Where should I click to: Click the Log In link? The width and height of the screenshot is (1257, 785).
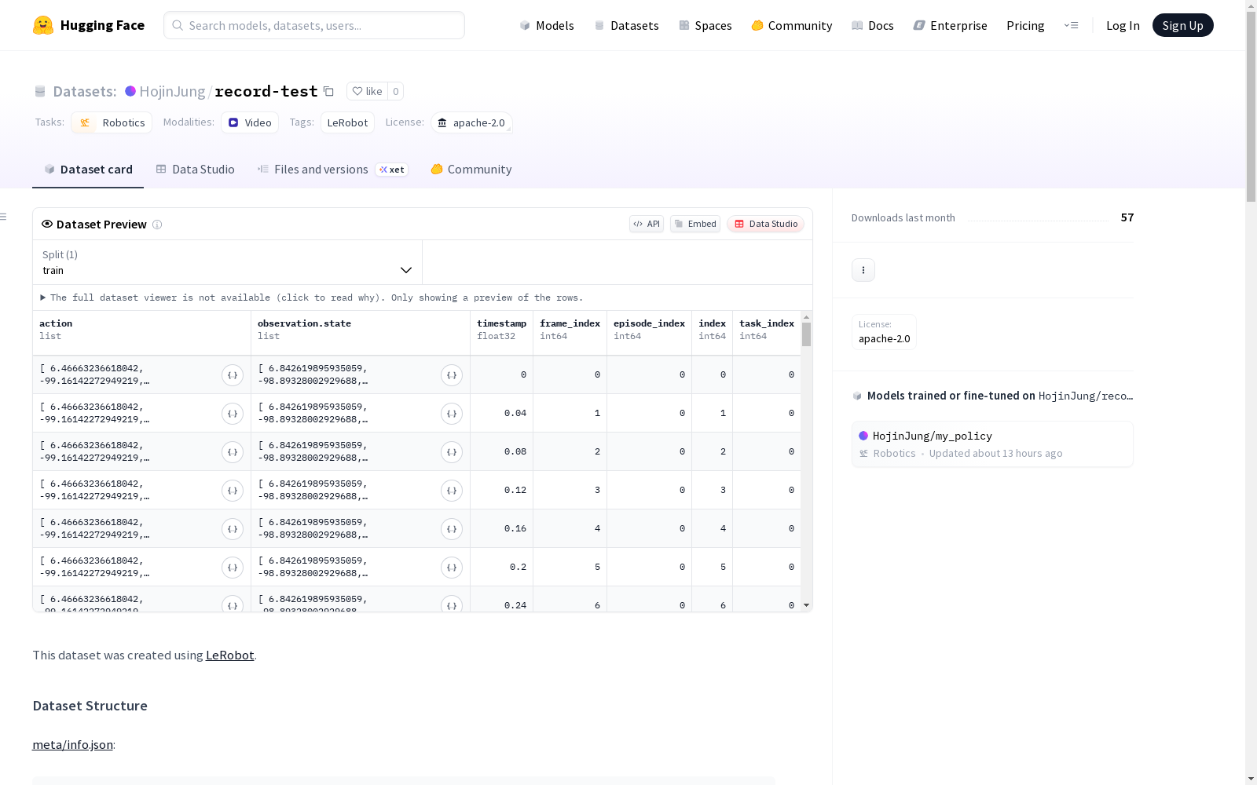click(1123, 25)
